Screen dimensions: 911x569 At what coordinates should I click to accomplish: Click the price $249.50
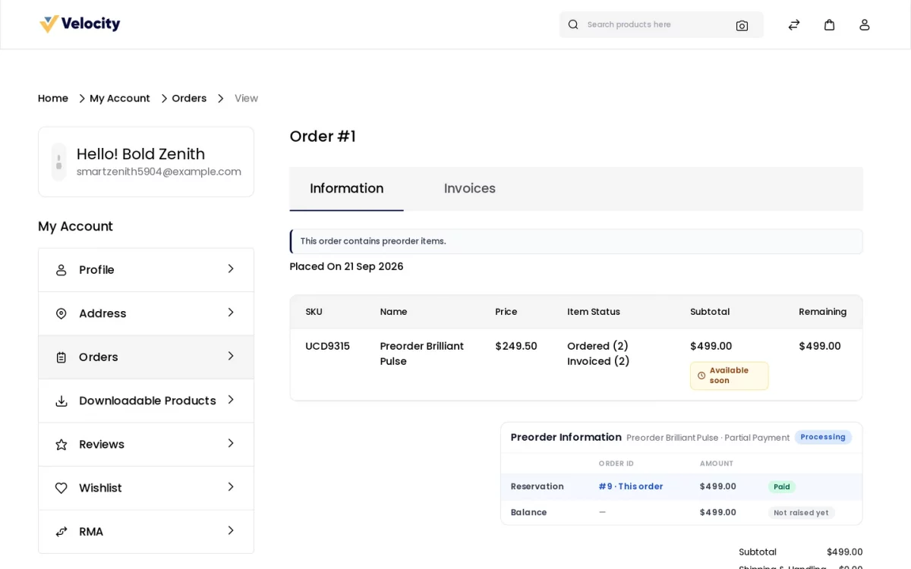click(516, 346)
